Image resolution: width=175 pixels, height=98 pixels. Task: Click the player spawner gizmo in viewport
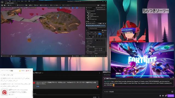tap(58, 17)
